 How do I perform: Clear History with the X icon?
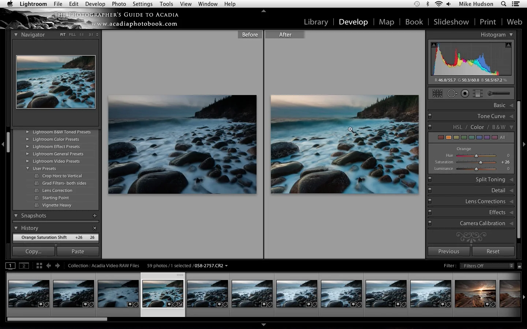tap(95, 228)
